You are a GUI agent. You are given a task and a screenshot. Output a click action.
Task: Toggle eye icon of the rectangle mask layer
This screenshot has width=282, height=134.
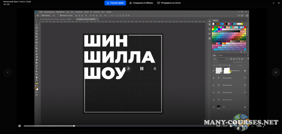(214, 71)
